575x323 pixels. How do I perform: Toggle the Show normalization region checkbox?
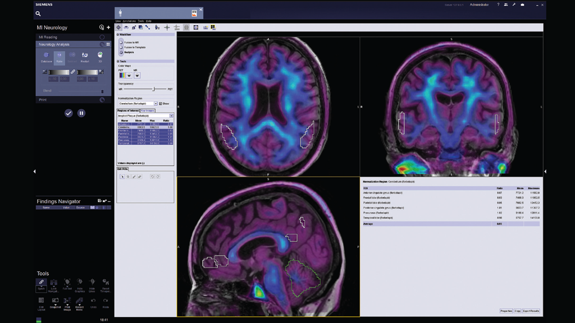161,104
